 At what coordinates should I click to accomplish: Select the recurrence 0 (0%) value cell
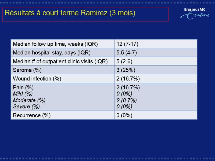[x=156, y=115]
